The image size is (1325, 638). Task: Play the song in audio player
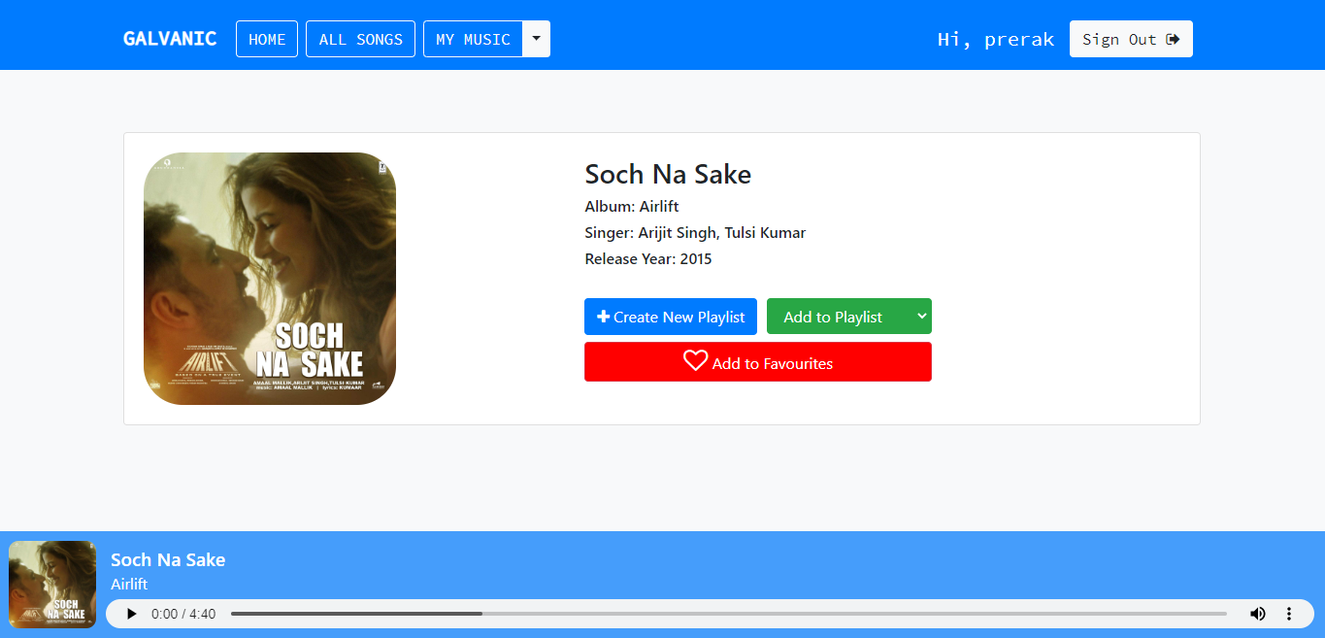[132, 614]
